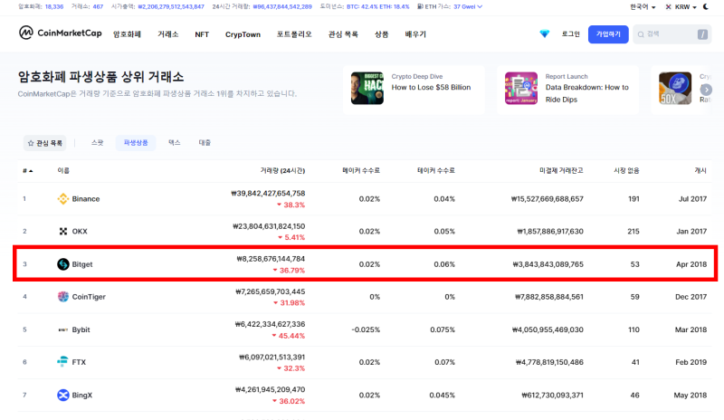The height and width of the screenshot is (420, 724).
Task: Click the 로그인 link
Action: point(571,34)
